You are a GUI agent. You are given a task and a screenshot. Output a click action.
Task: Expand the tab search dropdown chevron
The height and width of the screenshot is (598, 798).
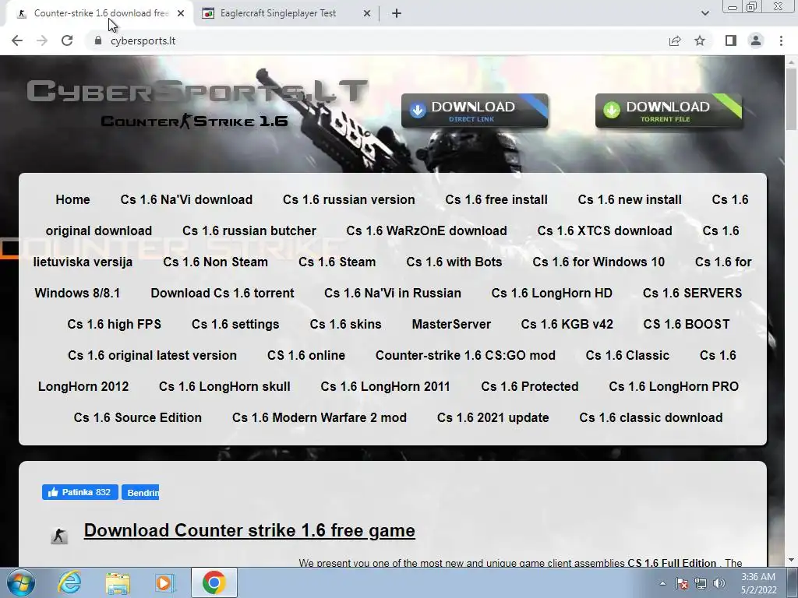[x=704, y=14]
